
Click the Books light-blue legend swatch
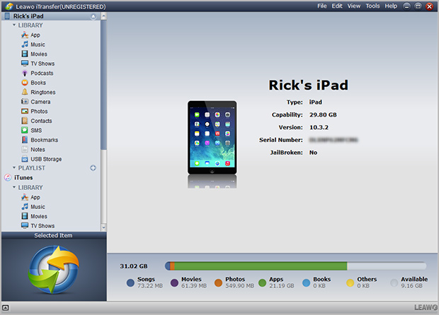(x=307, y=283)
